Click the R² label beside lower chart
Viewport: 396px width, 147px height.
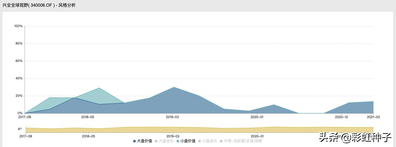tap(20, 129)
